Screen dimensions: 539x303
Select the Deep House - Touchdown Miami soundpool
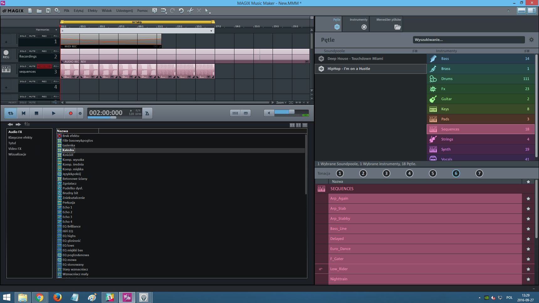(371, 59)
